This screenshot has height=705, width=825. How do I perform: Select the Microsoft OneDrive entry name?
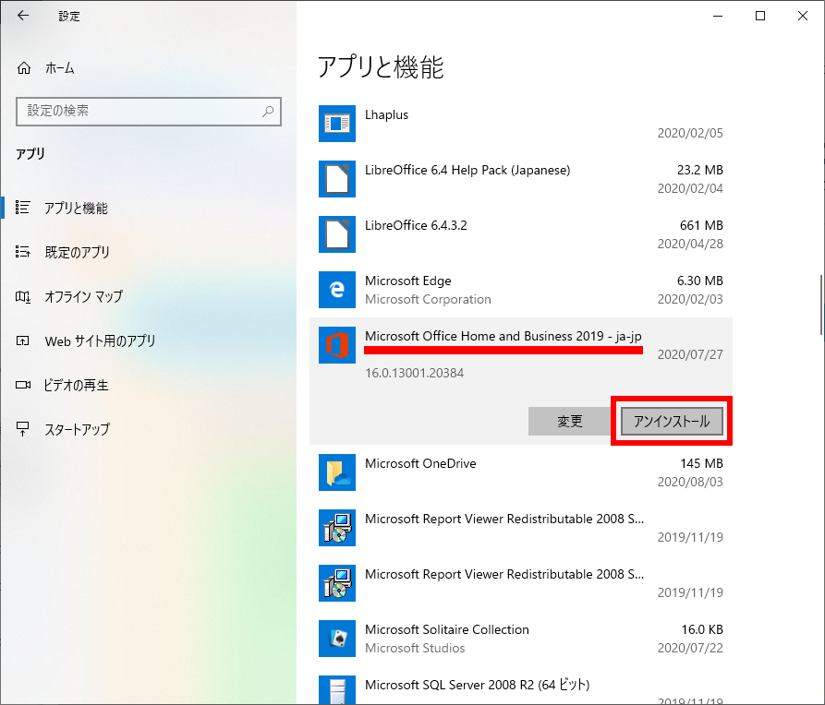tap(420, 463)
